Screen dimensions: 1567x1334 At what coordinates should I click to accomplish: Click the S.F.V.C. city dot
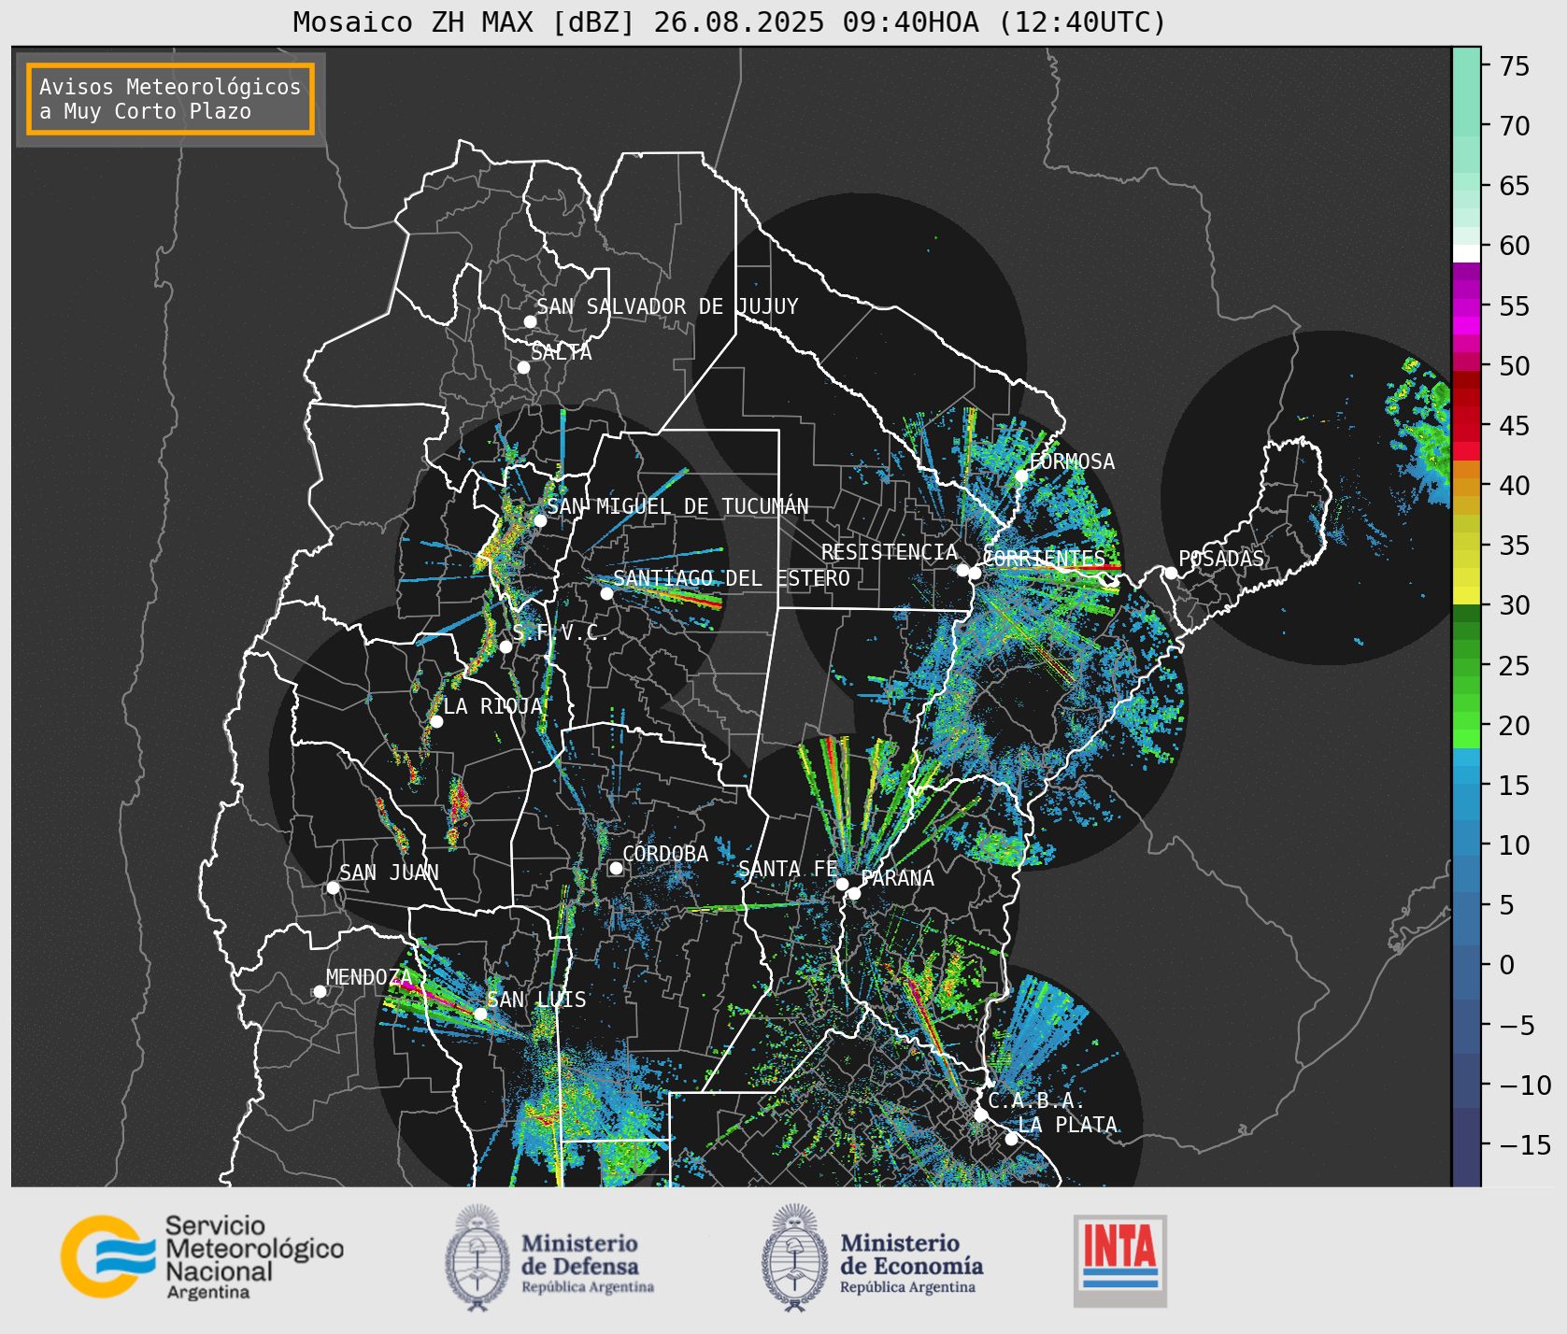[506, 646]
